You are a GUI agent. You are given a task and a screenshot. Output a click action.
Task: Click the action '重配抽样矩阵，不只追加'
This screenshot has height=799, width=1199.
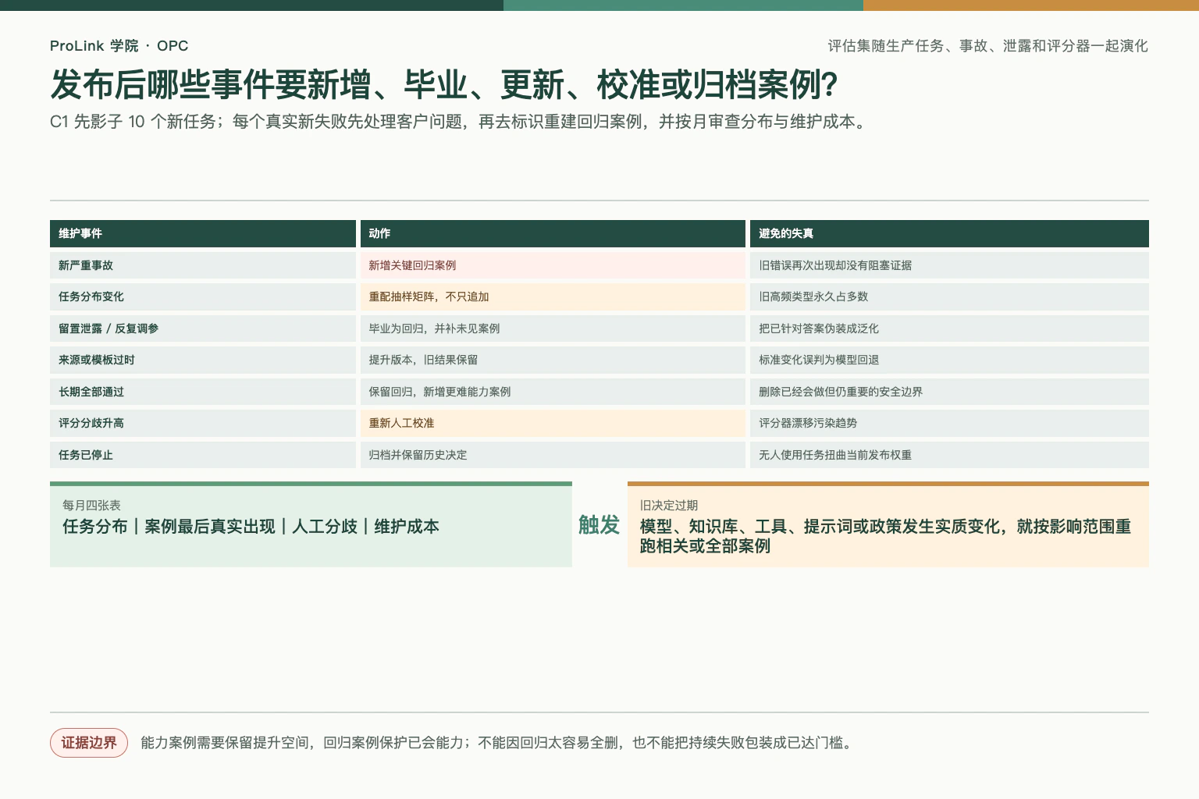click(x=553, y=297)
